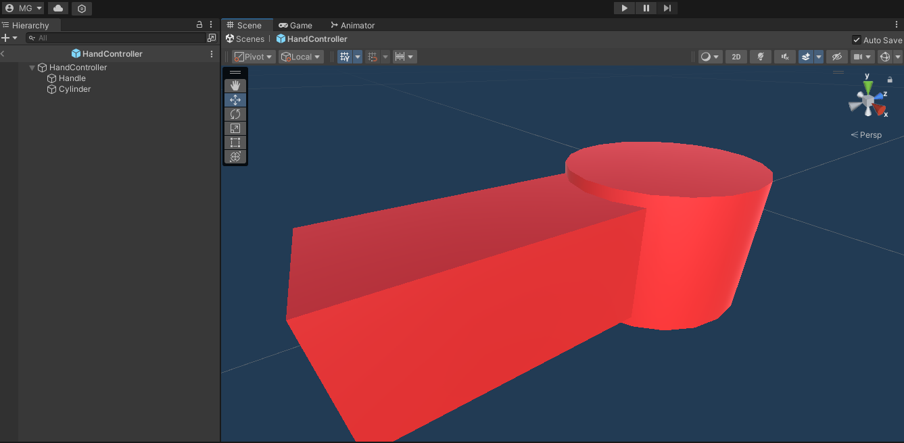Click the Play button
This screenshot has width=904, height=443.
coord(624,8)
